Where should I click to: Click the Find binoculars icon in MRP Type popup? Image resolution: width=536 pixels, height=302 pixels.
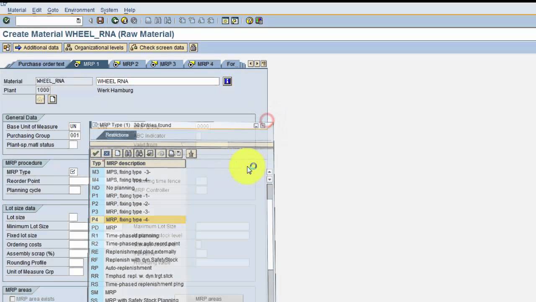tap(128, 154)
